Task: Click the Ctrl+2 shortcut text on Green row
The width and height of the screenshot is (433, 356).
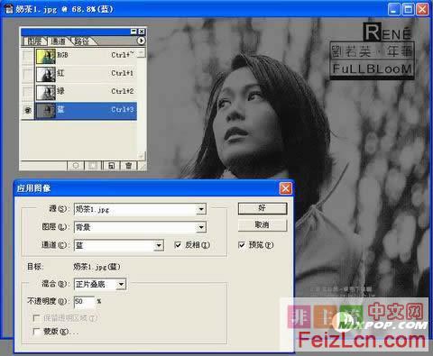Action: click(122, 91)
